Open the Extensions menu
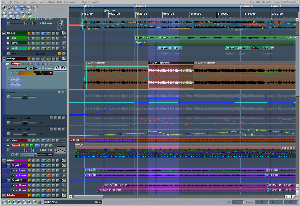 click(x=70, y=2)
